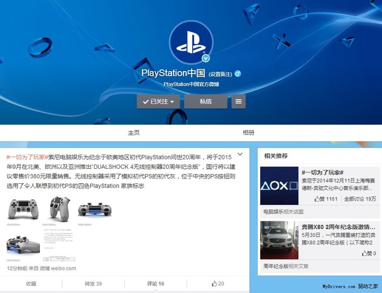Open the text document thumbnail in post
Screen dimensions: 382x293
tap(59, 246)
